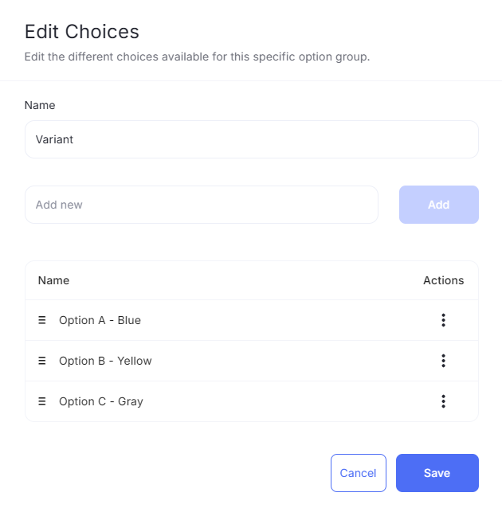Click into the Add new input box
502x516 pixels.
pyautogui.click(x=202, y=205)
